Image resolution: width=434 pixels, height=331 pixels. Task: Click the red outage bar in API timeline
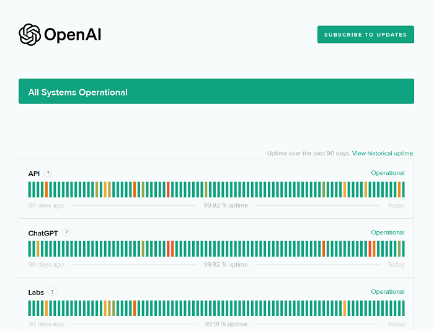(x=168, y=190)
